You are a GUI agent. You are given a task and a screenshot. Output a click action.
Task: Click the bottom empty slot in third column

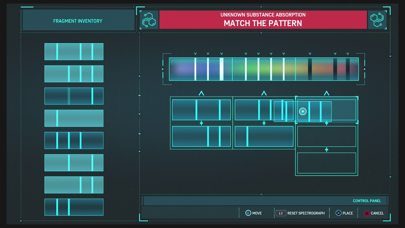tap(327, 163)
